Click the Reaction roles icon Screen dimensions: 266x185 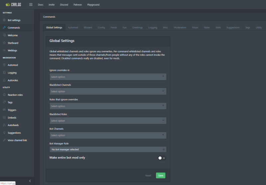(4, 95)
